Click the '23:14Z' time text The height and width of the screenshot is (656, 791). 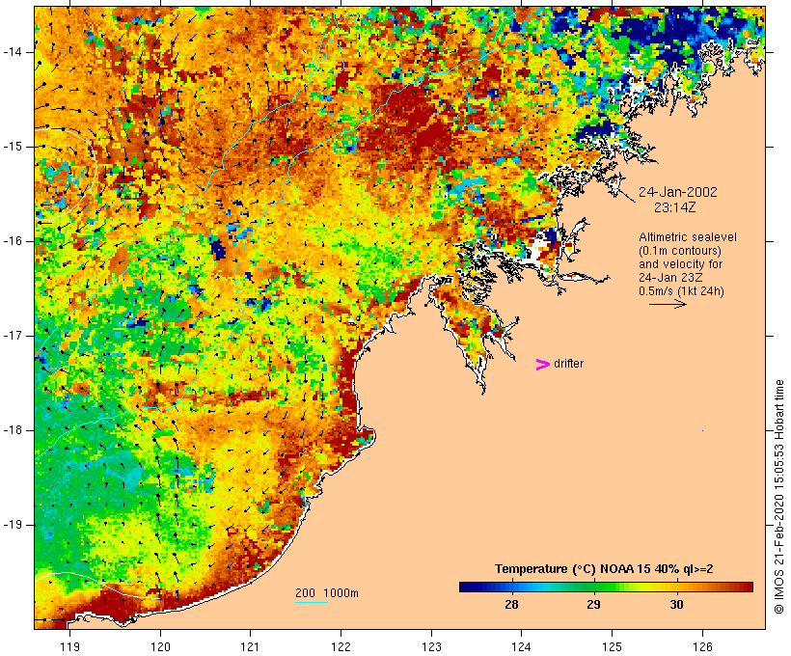coord(675,207)
